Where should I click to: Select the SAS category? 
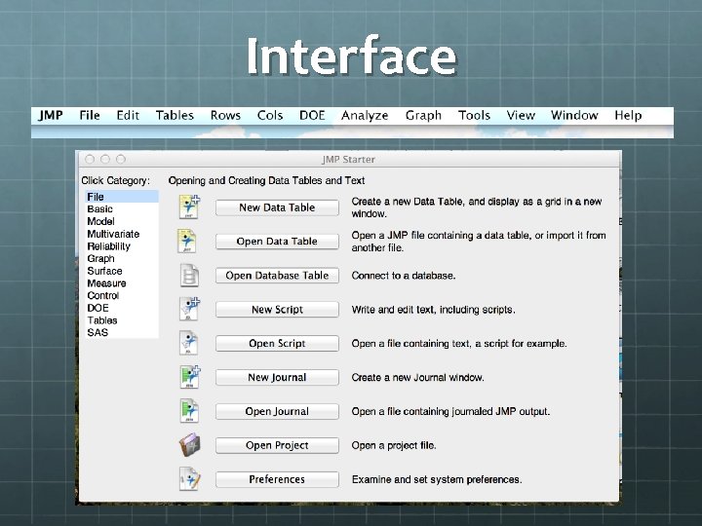122,332
